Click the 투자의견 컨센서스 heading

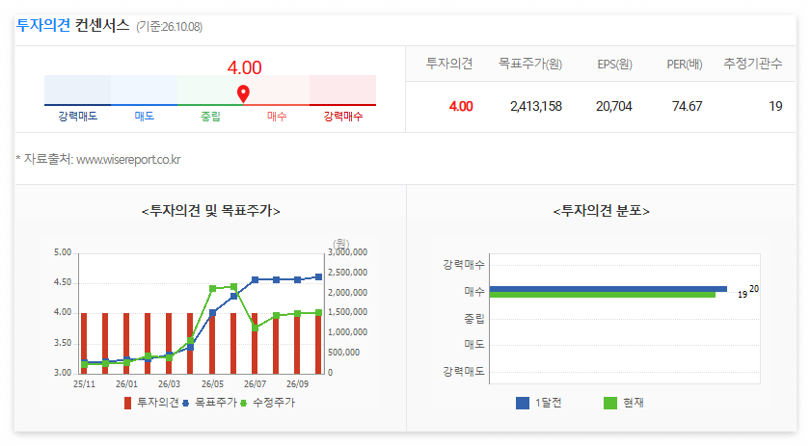click(73, 25)
